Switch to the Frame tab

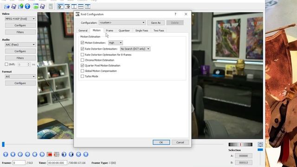pyautogui.click(x=110, y=31)
